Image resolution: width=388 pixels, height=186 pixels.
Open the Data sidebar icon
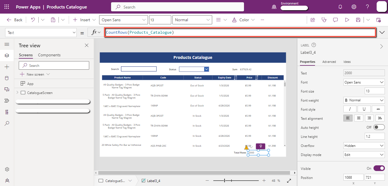pyautogui.click(x=7, y=78)
